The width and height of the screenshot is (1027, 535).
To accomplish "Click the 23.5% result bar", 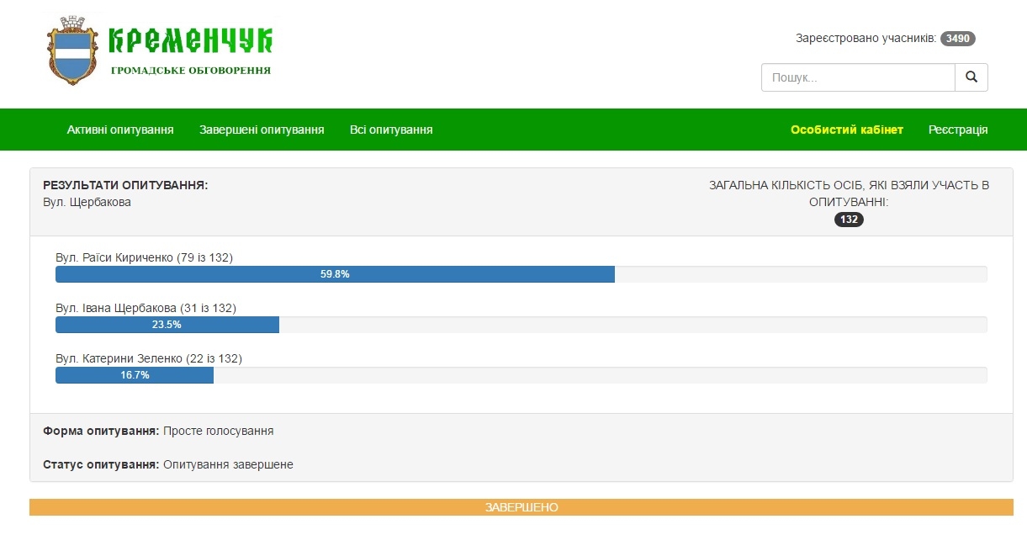I will (x=167, y=325).
